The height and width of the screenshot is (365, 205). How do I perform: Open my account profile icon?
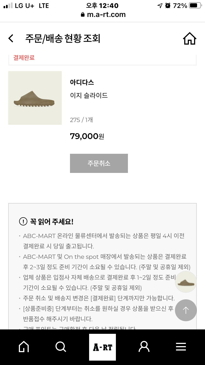144,347
